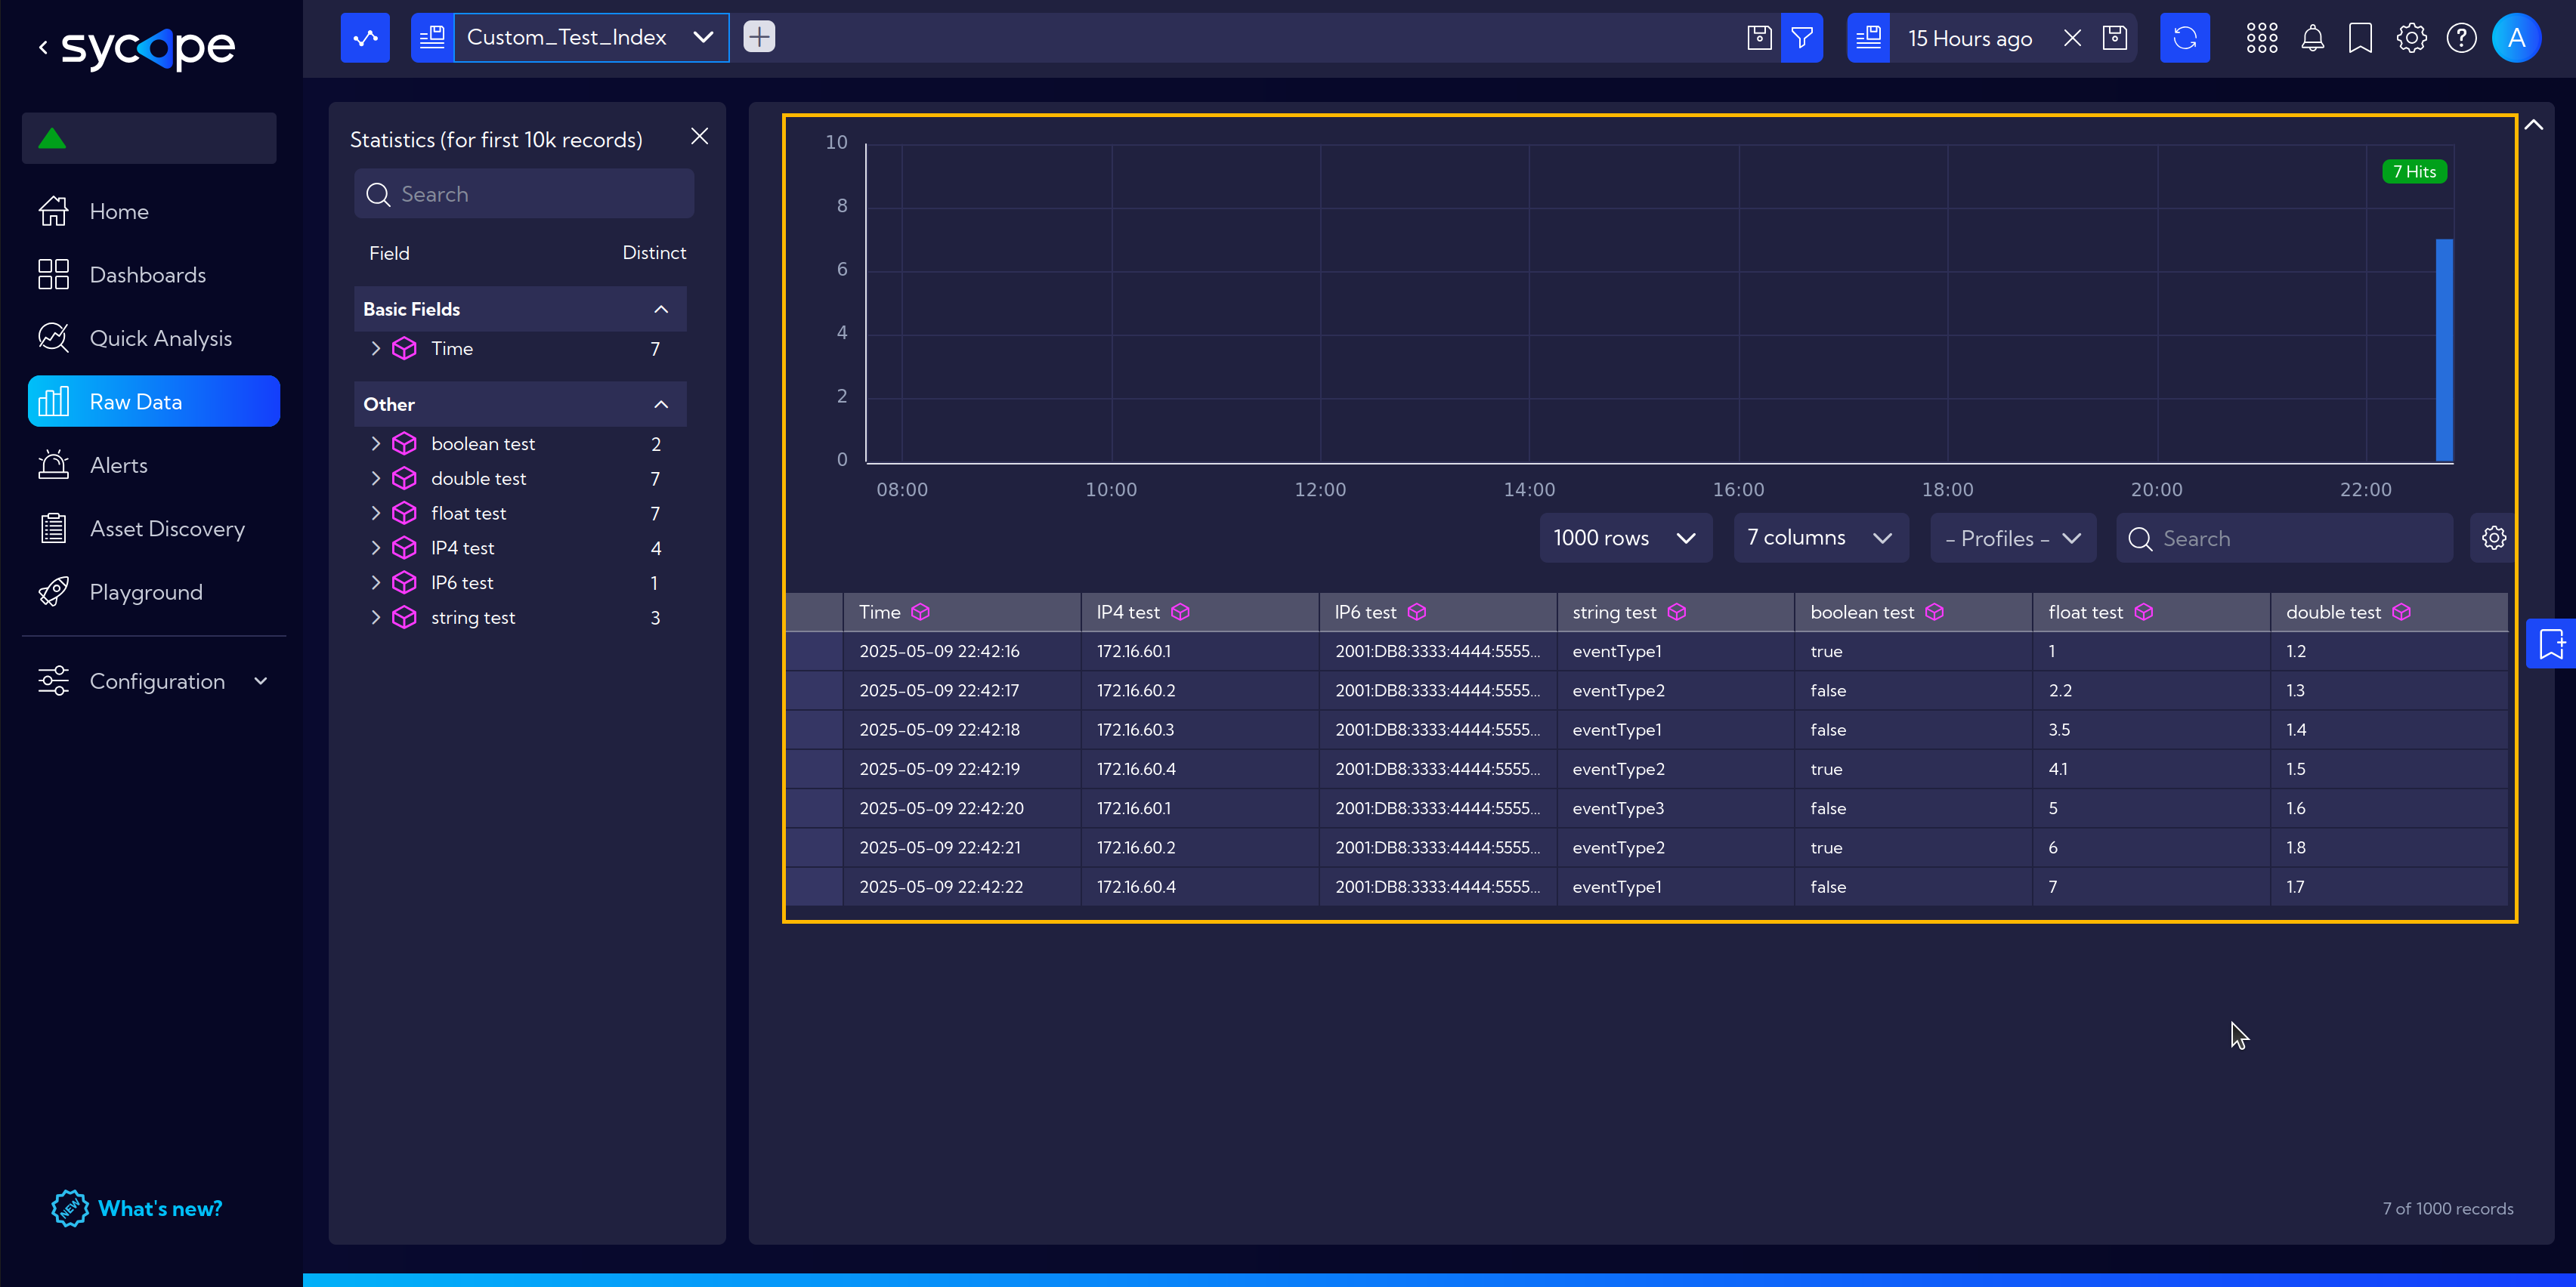Open notifications bell
This screenshot has height=1287, width=2576.
coord(2312,38)
